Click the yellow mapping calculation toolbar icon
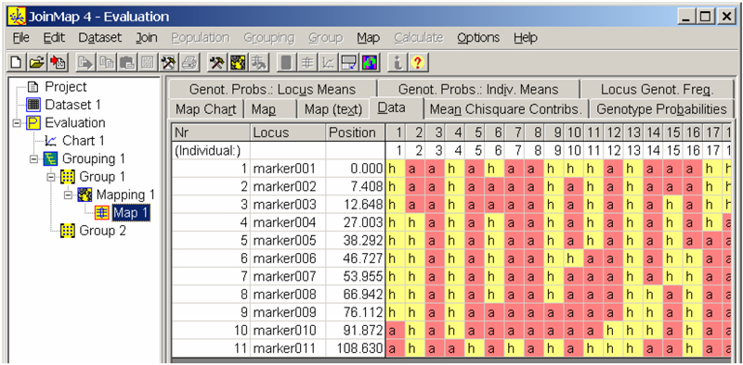 tap(238, 62)
